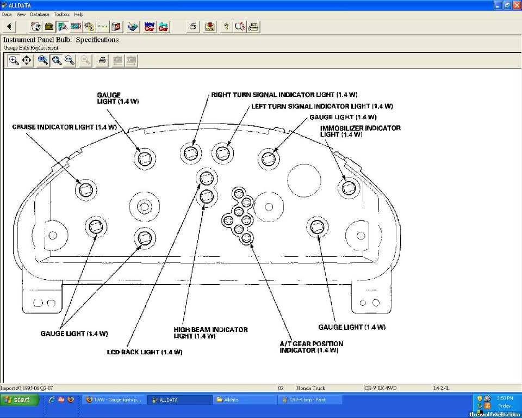Click the Firefox quick launch icon
This screenshot has height=418, width=522.
[x=71, y=399]
